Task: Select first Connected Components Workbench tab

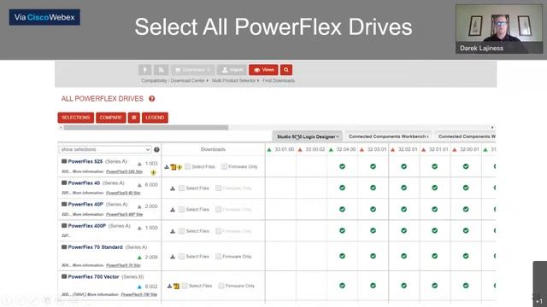Action: 389,136
